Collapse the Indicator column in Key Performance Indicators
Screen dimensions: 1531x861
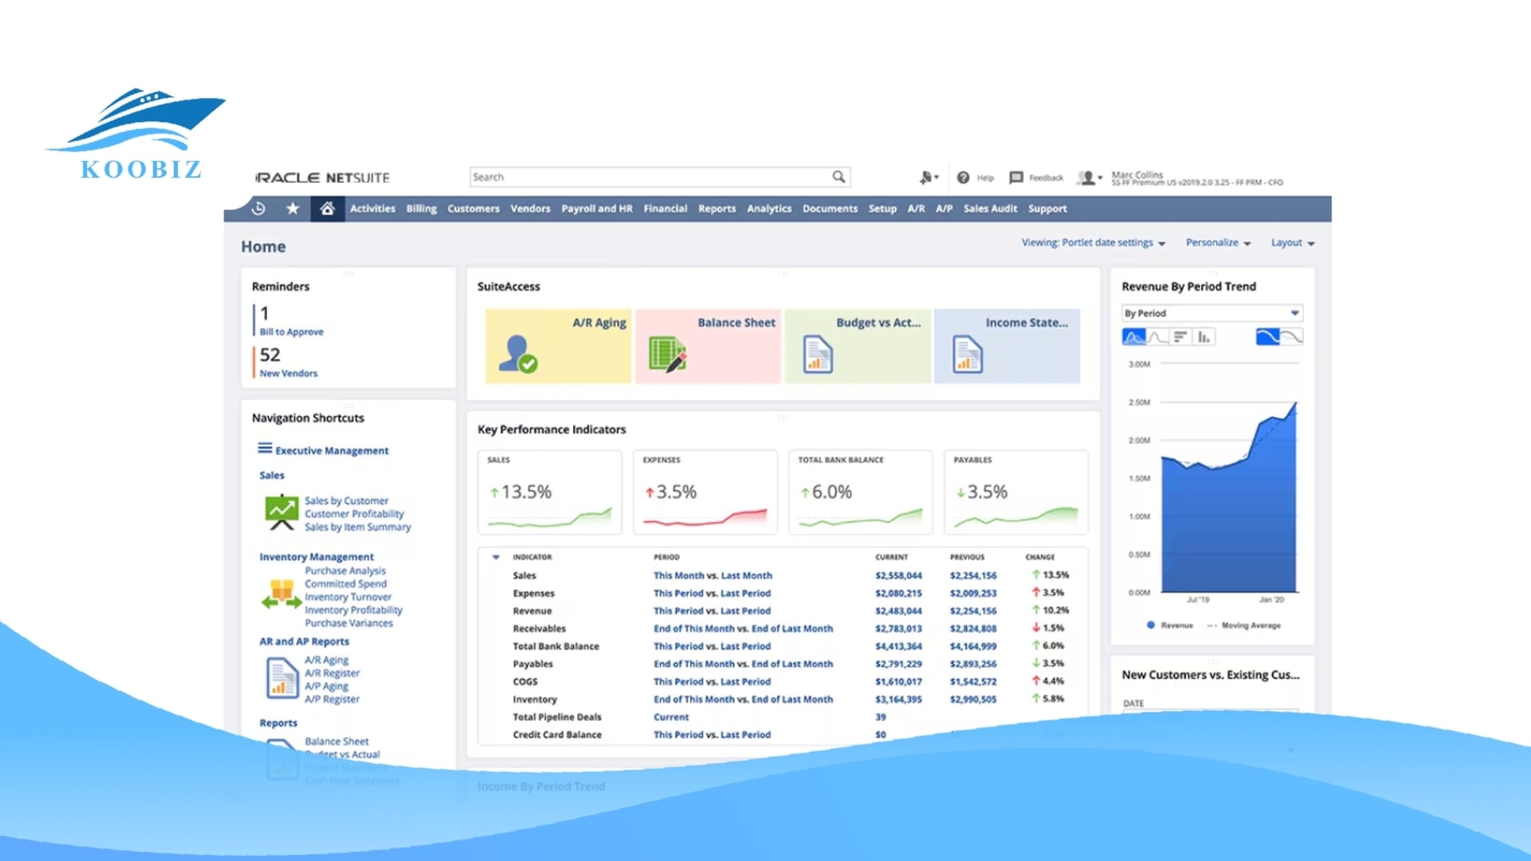pyautogui.click(x=496, y=558)
